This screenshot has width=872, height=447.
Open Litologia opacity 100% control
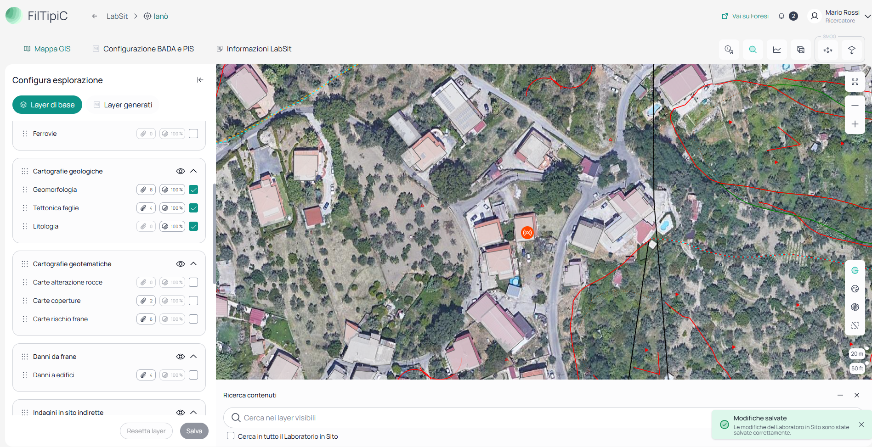pyautogui.click(x=172, y=226)
